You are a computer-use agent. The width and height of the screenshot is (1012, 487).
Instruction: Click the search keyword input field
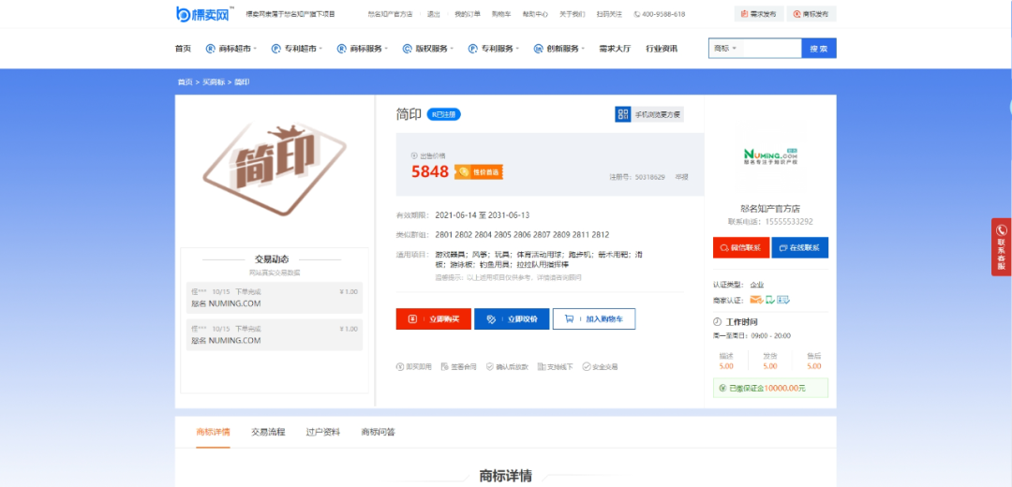(x=771, y=49)
